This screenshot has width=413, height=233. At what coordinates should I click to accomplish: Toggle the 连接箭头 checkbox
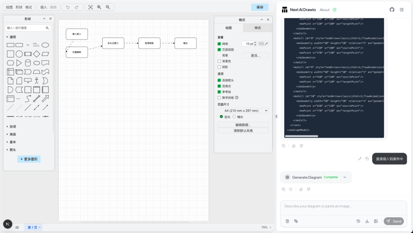click(x=219, y=80)
